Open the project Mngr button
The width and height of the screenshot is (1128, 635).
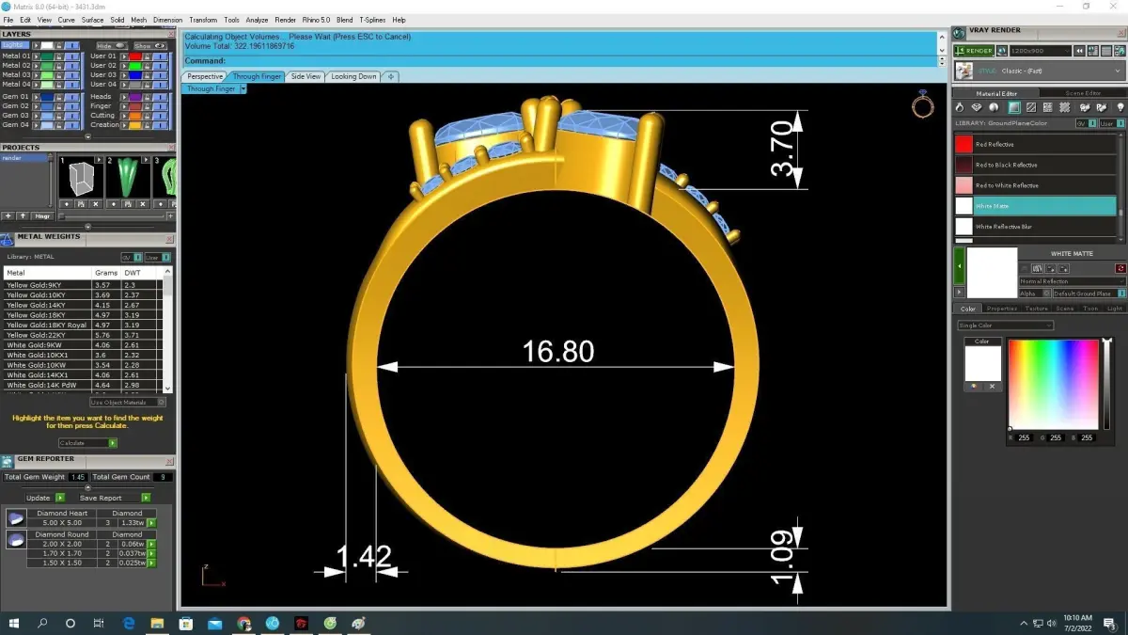[x=43, y=215]
